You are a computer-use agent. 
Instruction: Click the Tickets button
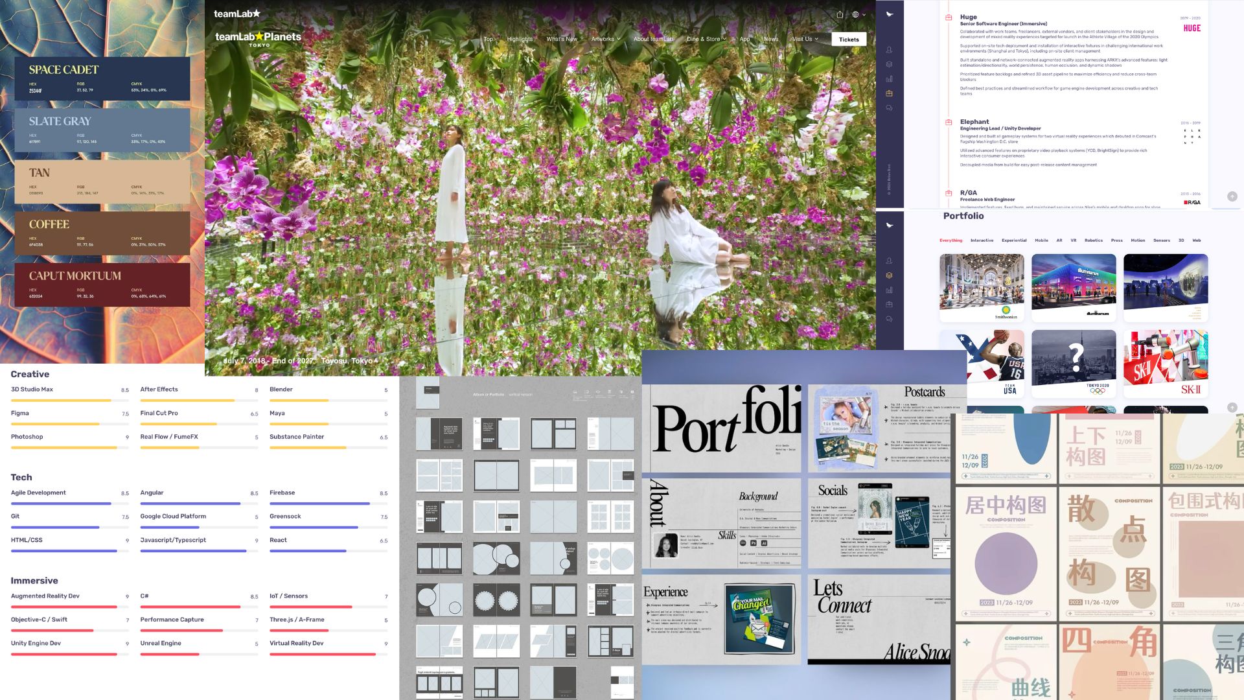pyautogui.click(x=849, y=40)
